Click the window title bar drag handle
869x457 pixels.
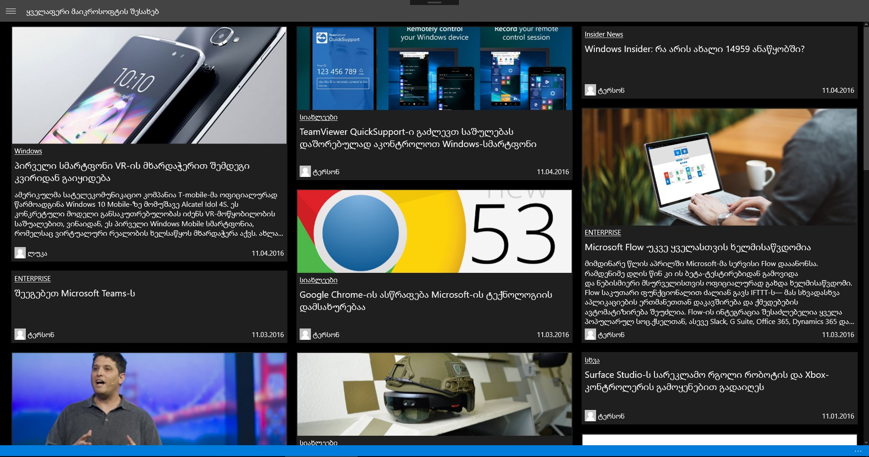(434, 2)
